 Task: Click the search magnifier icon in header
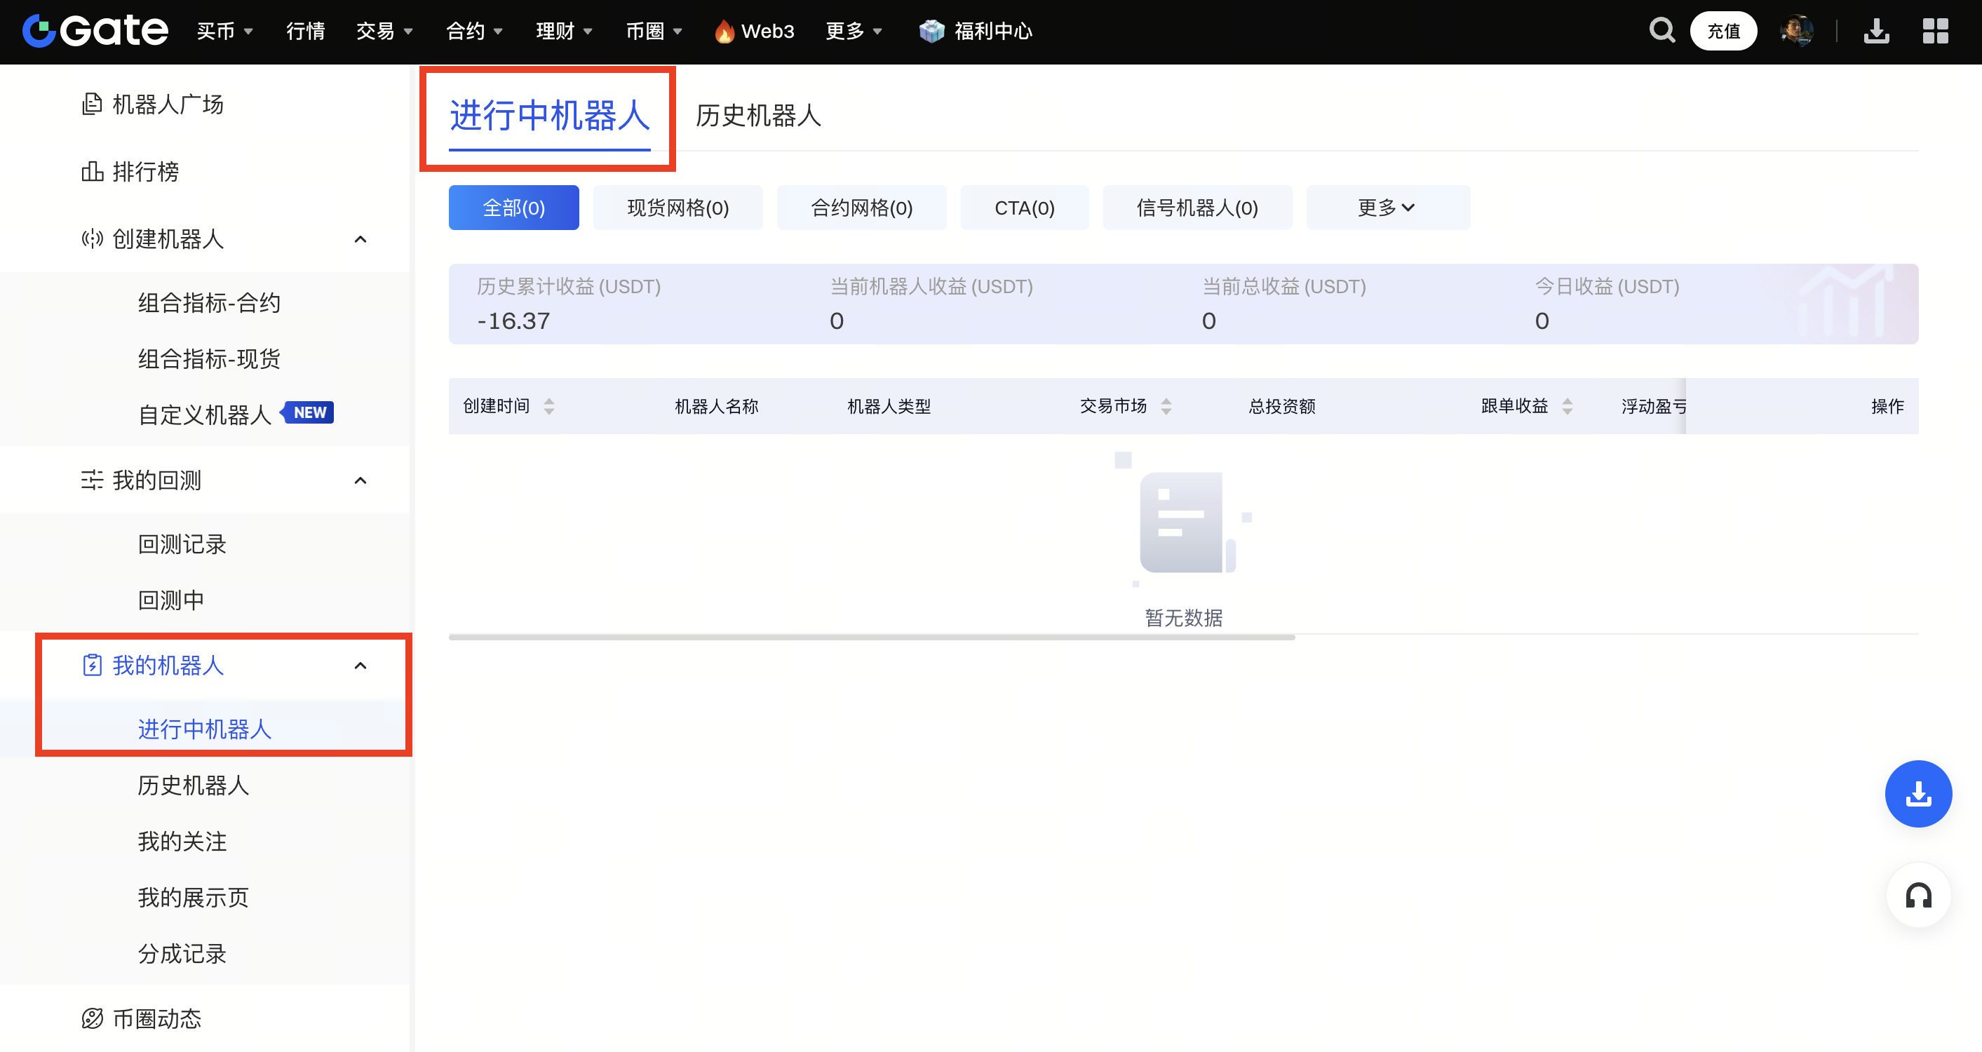1661,31
